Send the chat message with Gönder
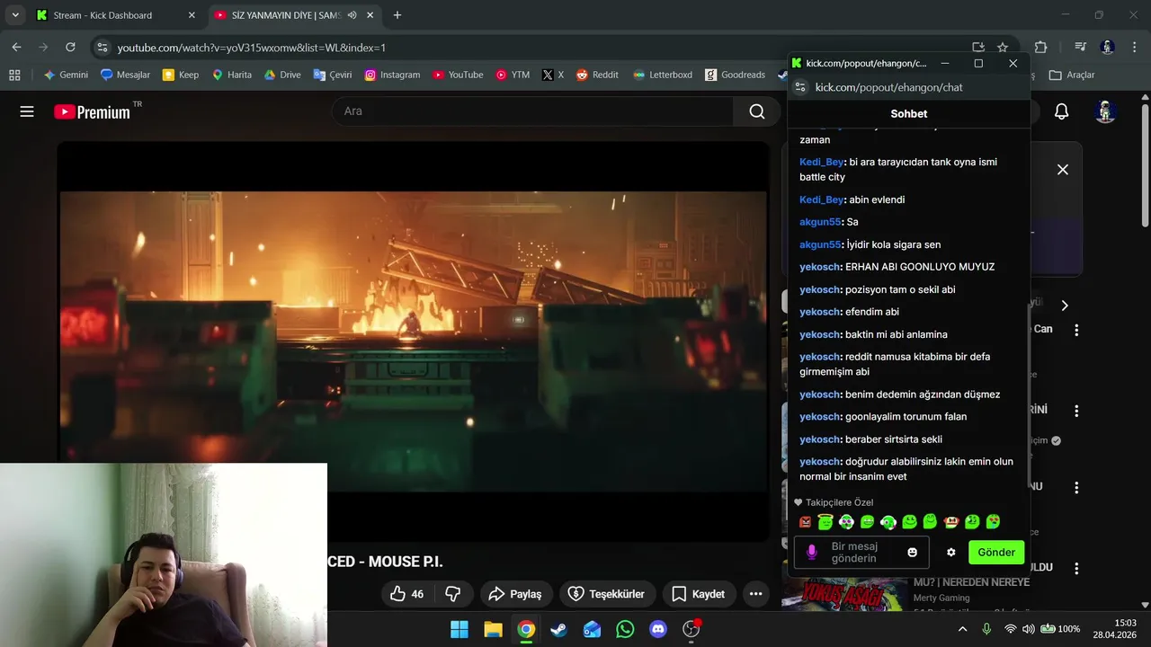1151x647 pixels. pyautogui.click(x=996, y=552)
